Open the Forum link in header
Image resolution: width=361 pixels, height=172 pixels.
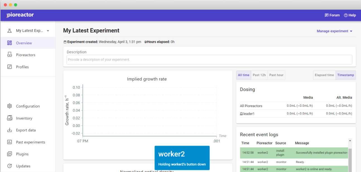[332, 15]
